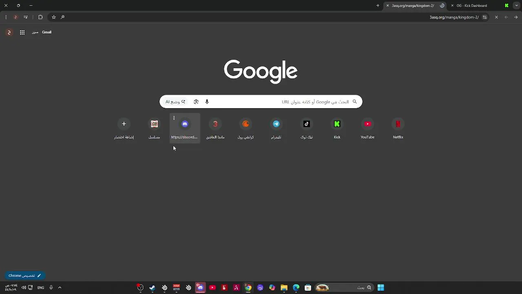Start a voice search with the microphone
This screenshot has width=522, height=294.
click(x=207, y=102)
